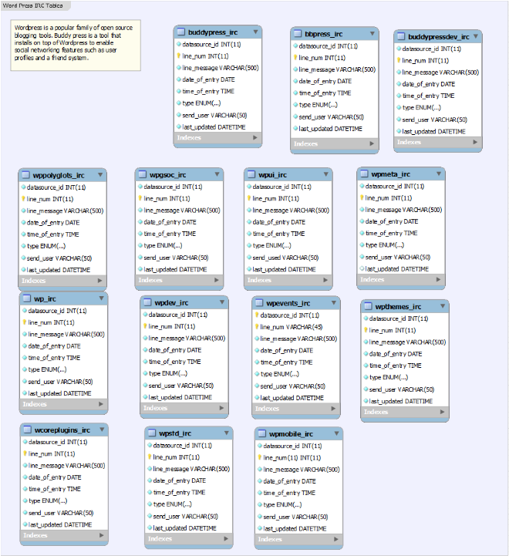Click the buddypressdev_irc table icon
Viewport: 509px width, 556px height.
point(401,36)
